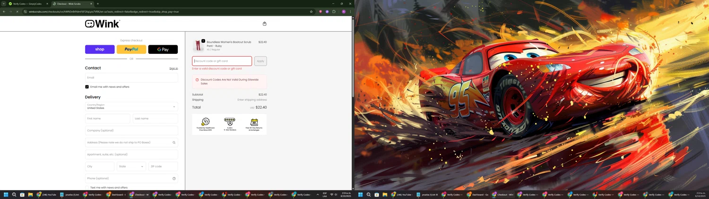The width and height of the screenshot is (709, 199).
Task: View site information icon in address bar
Action: coord(25,12)
